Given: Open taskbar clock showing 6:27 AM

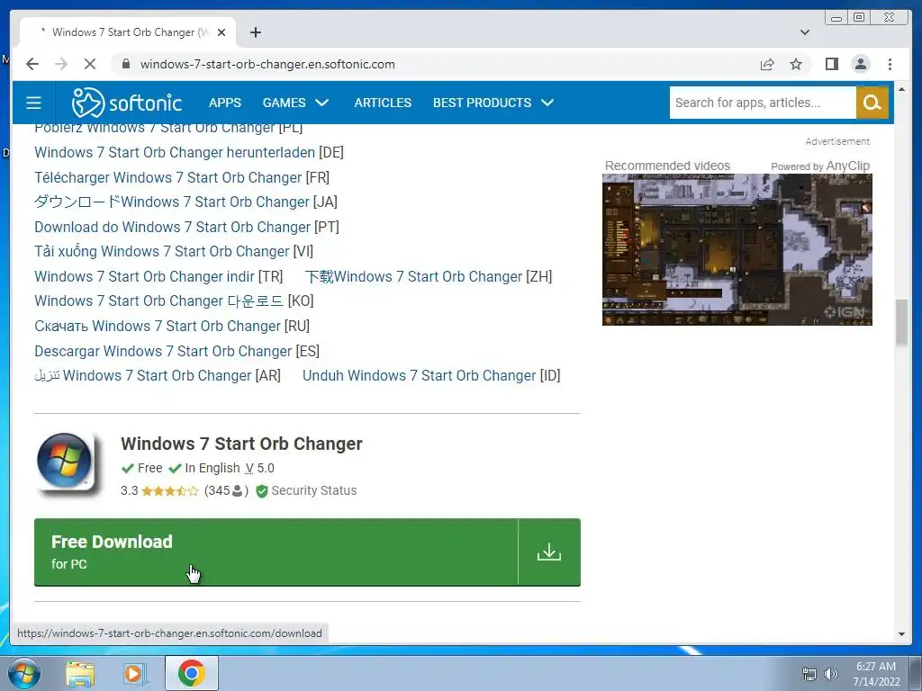Looking at the screenshot, I should pyautogui.click(x=876, y=674).
